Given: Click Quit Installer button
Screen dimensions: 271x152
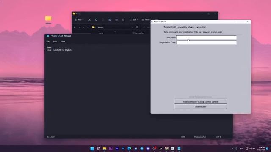Looking at the screenshot, I should pos(200,107).
